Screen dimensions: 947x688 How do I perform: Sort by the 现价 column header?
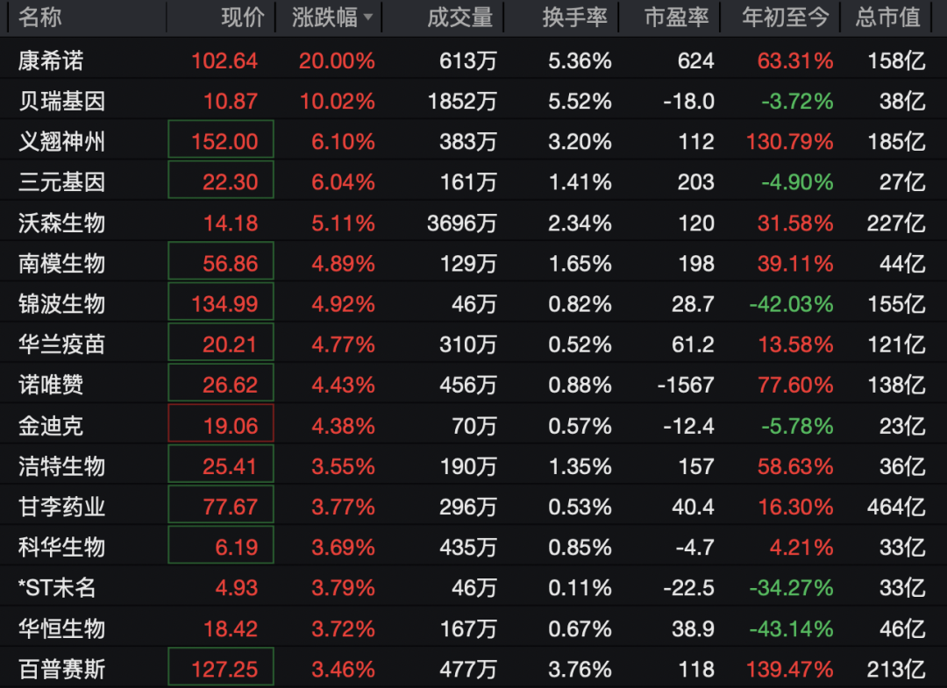(x=243, y=18)
